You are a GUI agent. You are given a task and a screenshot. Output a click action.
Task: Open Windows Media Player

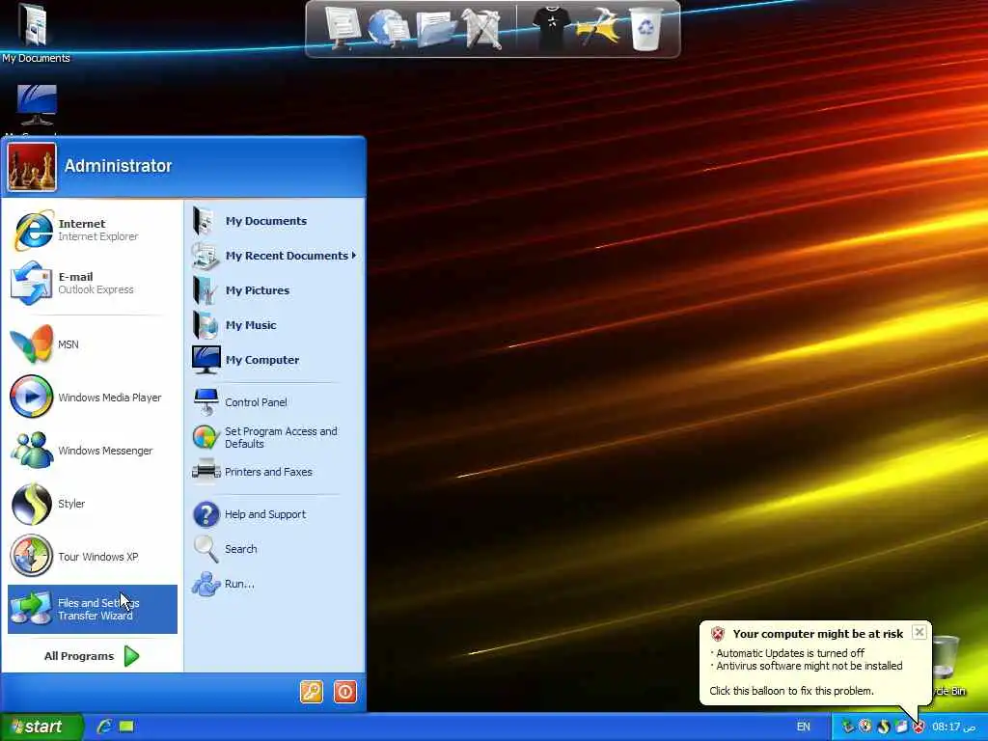tap(92, 397)
